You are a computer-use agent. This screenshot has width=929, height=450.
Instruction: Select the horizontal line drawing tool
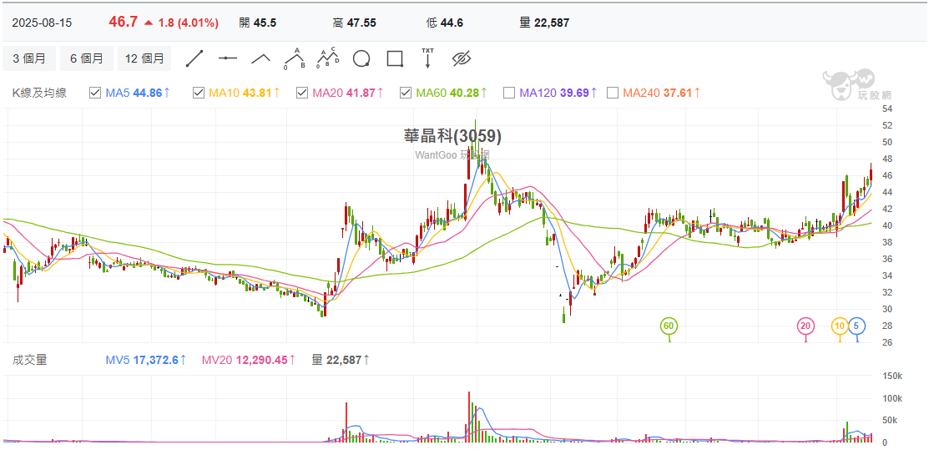(228, 58)
